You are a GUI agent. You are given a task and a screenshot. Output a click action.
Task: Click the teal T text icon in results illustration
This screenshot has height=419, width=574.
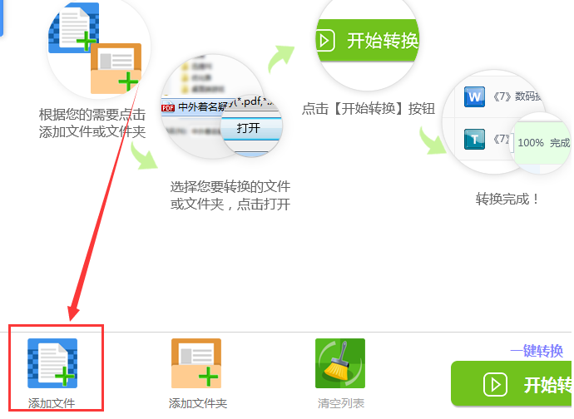[474, 139]
